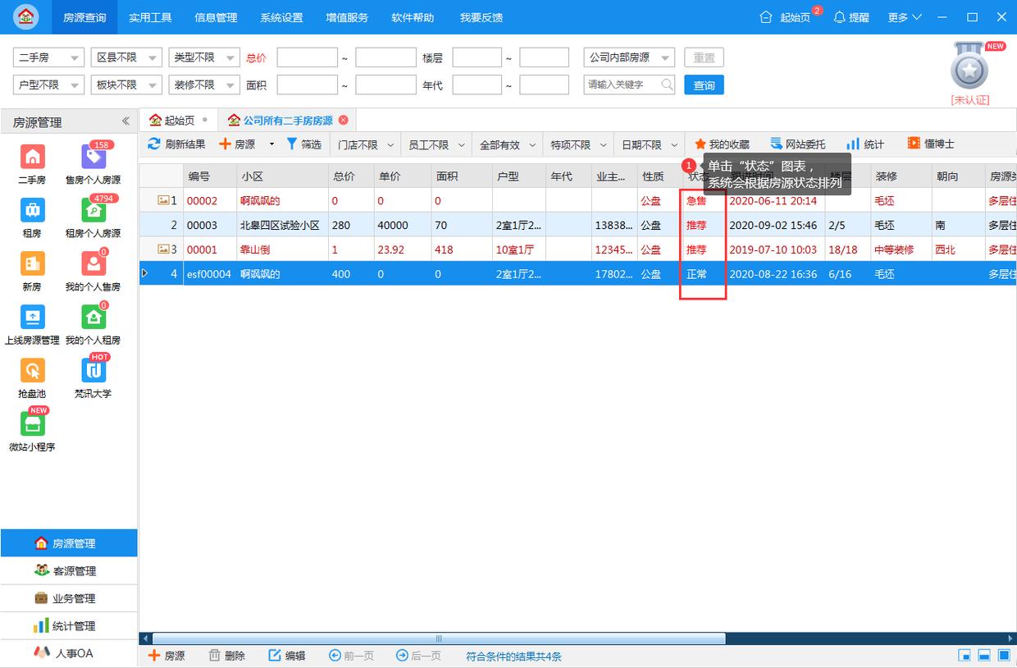The height and width of the screenshot is (668, 1017).
Task: Open the 抢盘池 panel
Action: pos(30,378)
